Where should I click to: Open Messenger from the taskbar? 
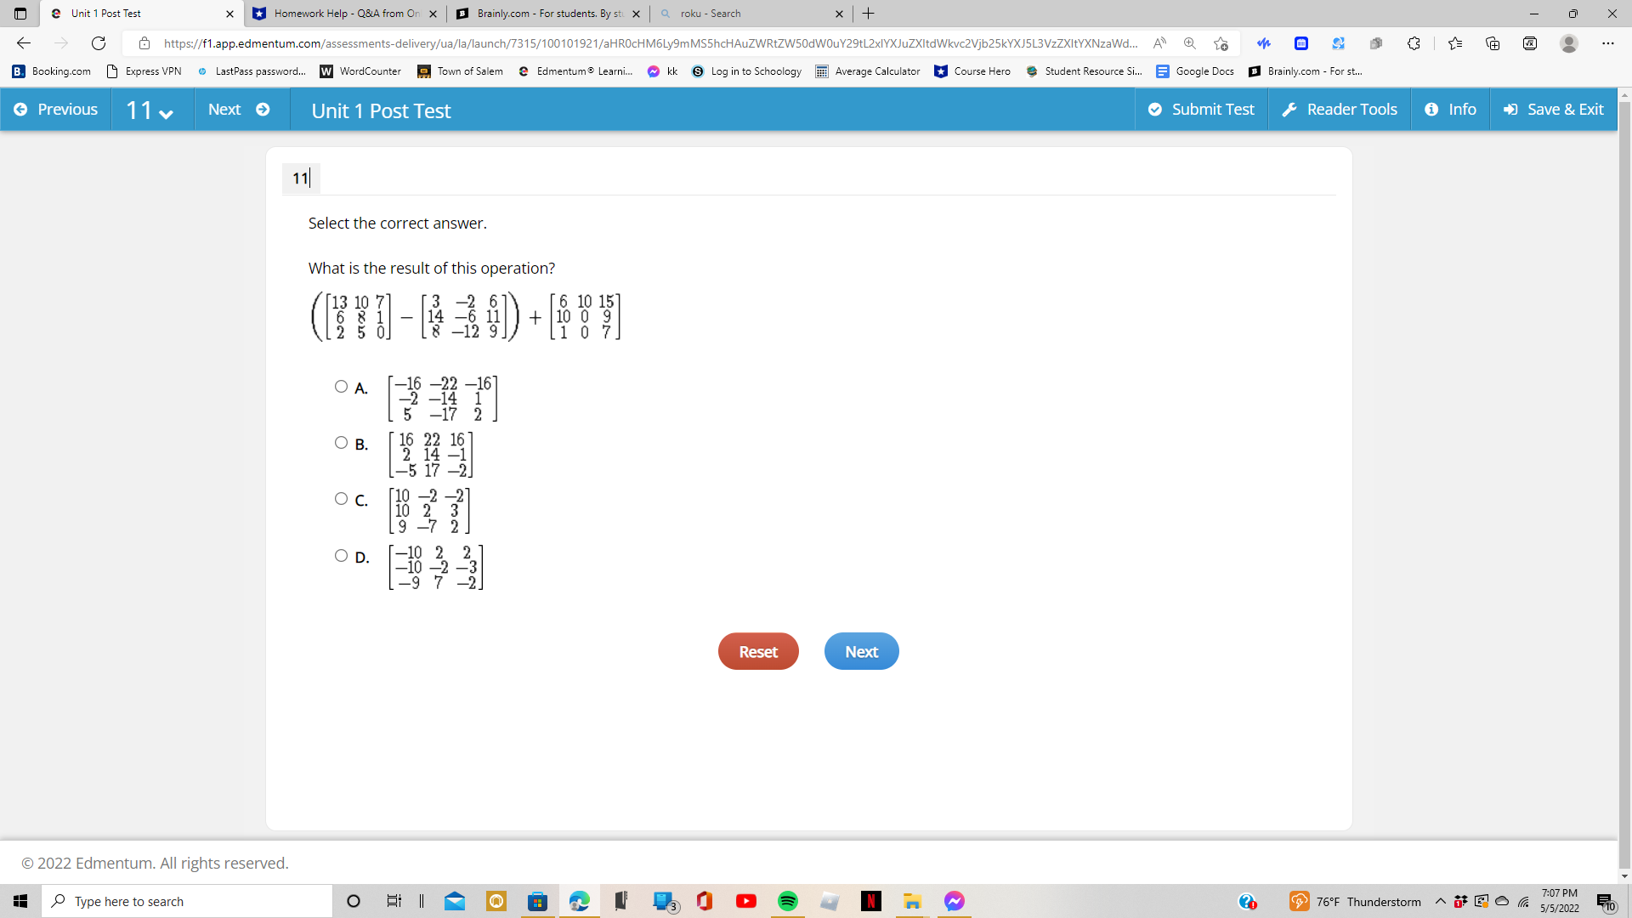coord(954,901)
